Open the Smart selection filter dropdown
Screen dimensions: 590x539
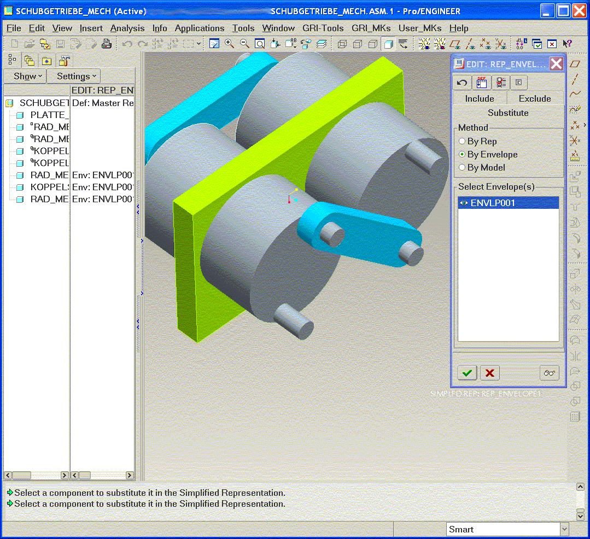(x=564, y=529)
